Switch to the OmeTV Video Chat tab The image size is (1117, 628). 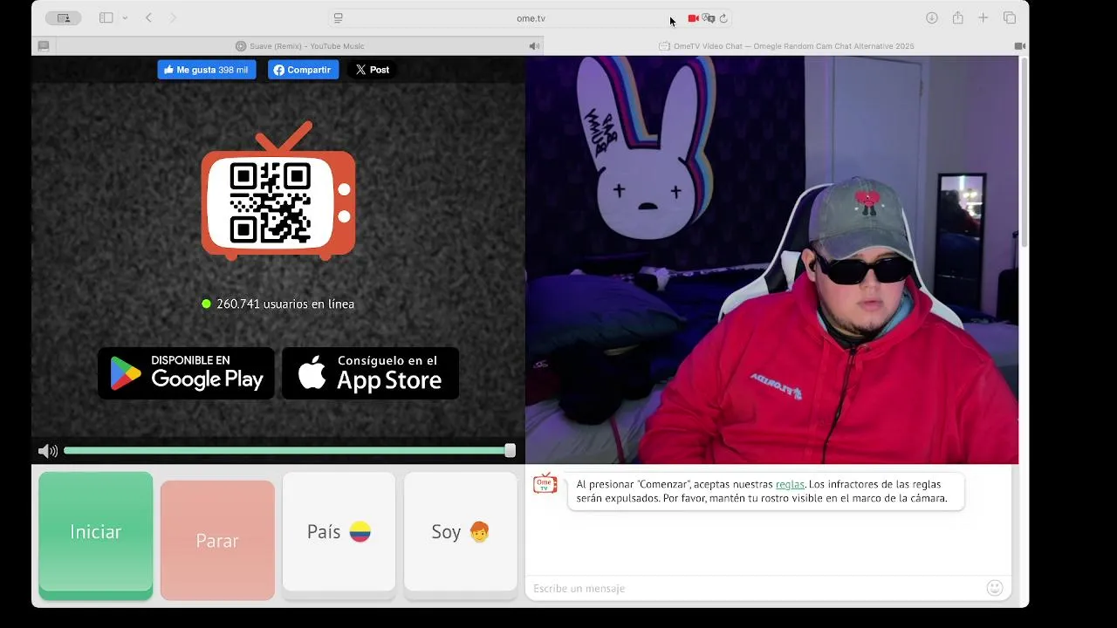[x=786, y=46]
